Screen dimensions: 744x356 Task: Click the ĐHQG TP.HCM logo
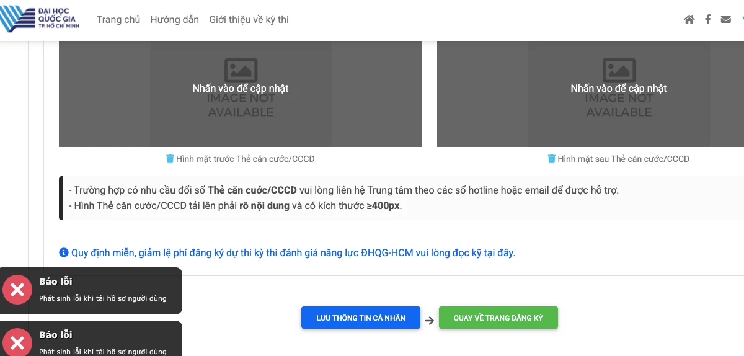pos(40,19)
